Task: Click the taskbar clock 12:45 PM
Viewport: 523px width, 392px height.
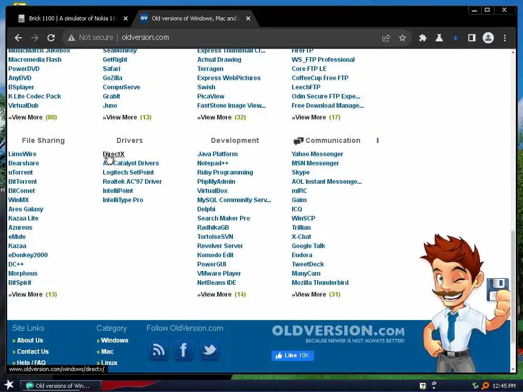Action: [x=504, y=386]
